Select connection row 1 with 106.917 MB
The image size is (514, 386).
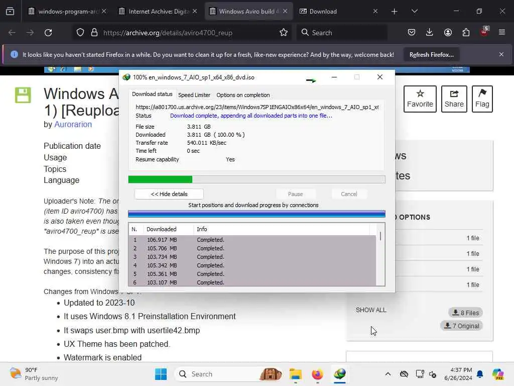tap(252, 240)
